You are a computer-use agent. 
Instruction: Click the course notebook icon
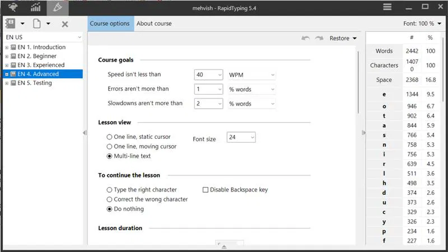[x=10, y=24]
